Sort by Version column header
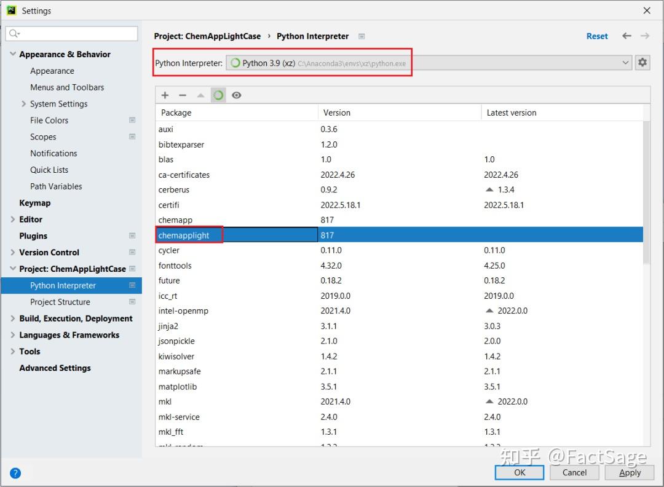664x487 pixels. 400,113
